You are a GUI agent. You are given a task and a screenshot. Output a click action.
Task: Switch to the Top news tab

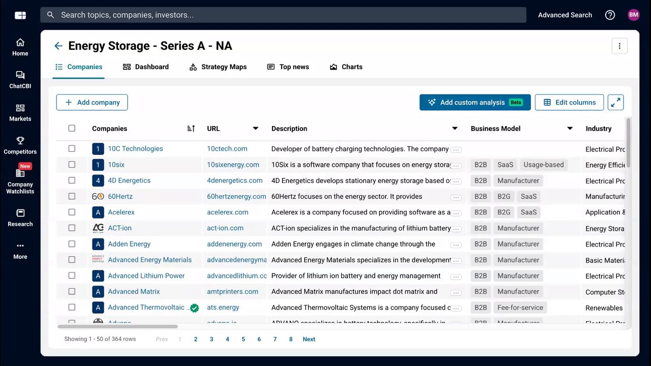coord(288,67)
